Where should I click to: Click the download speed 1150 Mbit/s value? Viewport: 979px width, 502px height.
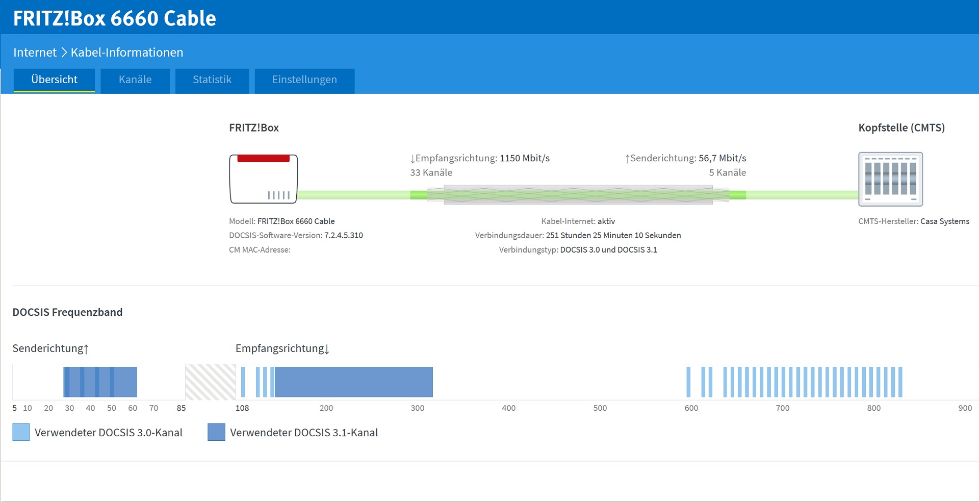(x=525, y=158)
